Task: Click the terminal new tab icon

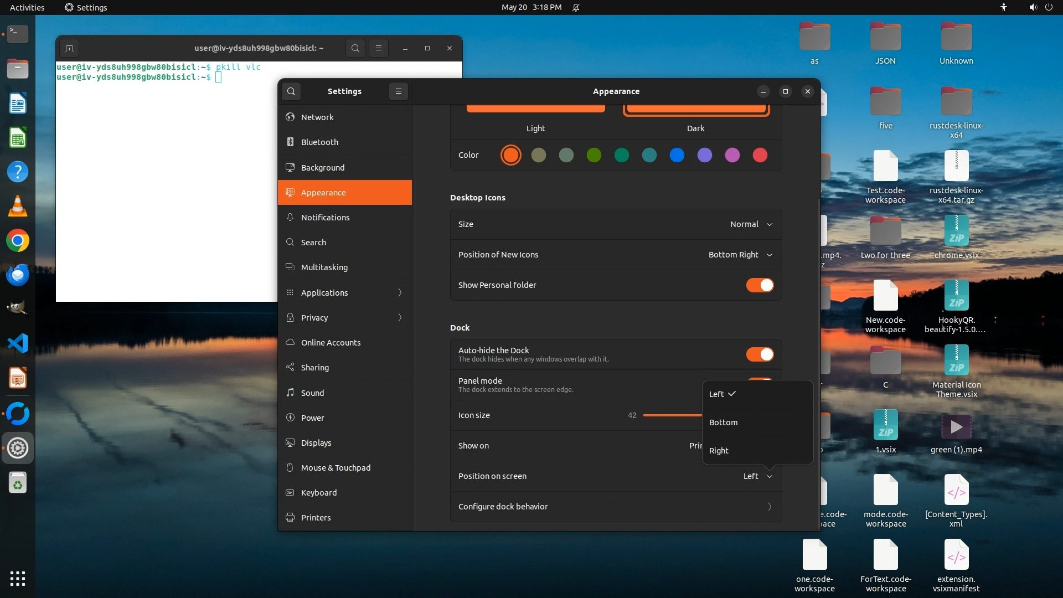Action: (69, 48)
